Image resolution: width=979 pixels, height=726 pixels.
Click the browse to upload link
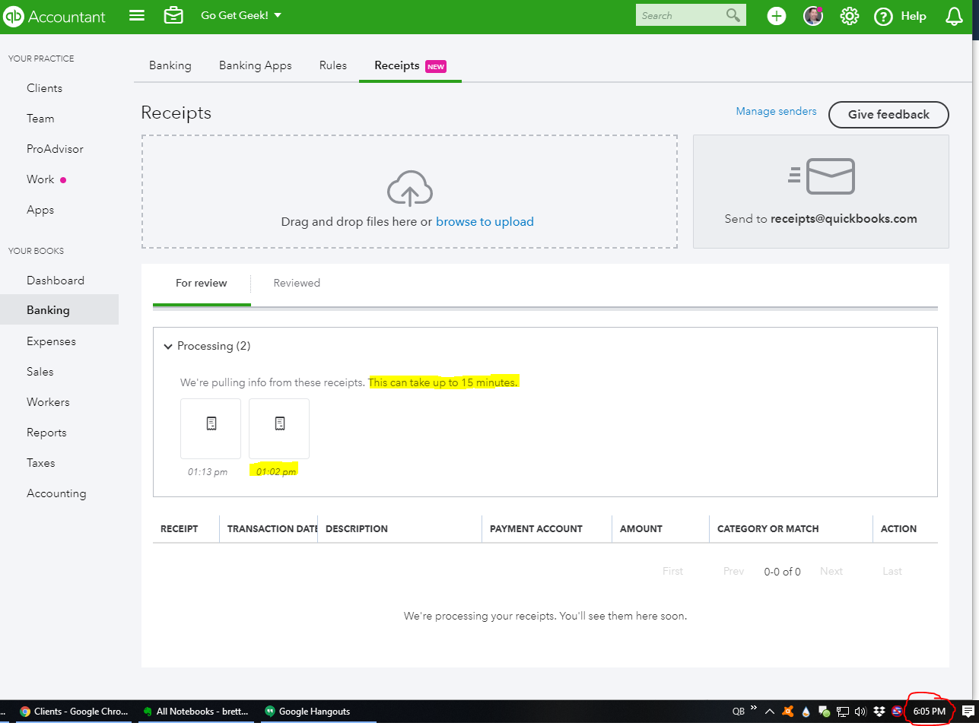[485, 221]
